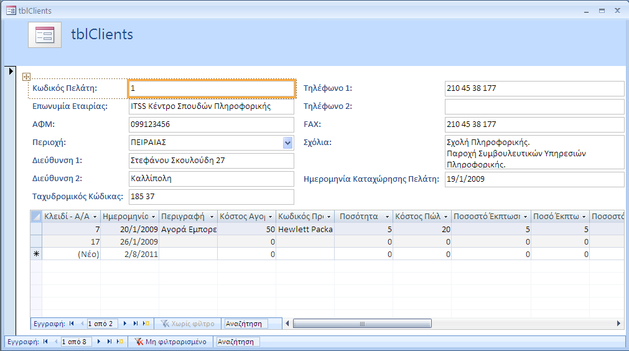
Task: Click the select-all corner box of subform datasheet
Action: click(36, 217)
